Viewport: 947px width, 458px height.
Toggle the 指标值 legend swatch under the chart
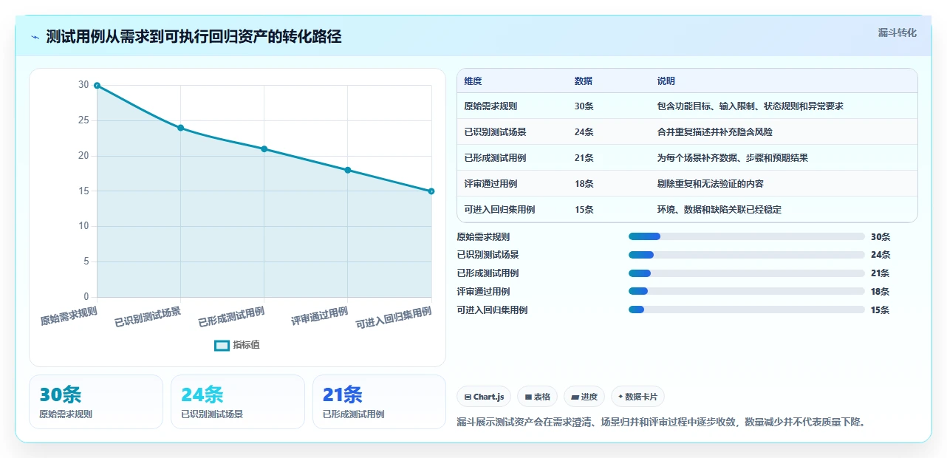coord(222,345)
